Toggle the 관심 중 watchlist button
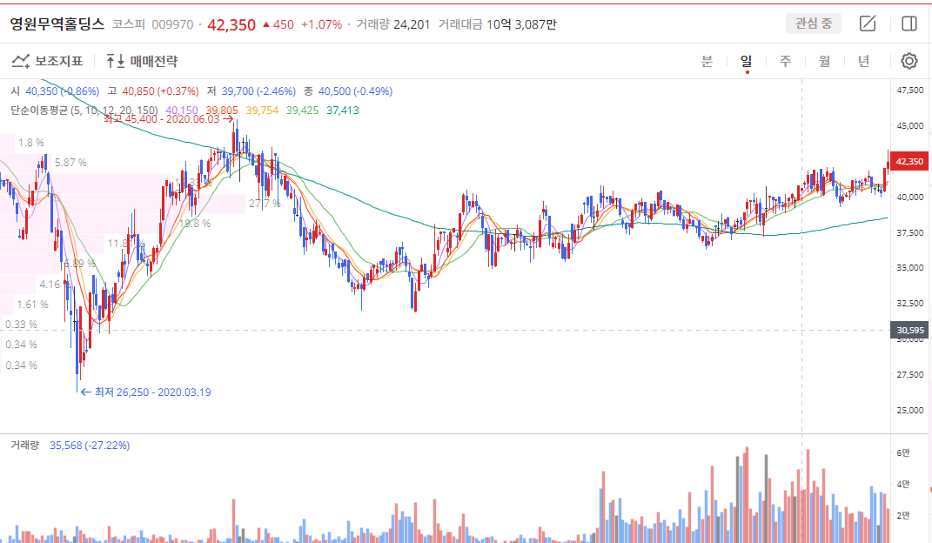Viewport: 932px width, 543px height. point(814,23)
